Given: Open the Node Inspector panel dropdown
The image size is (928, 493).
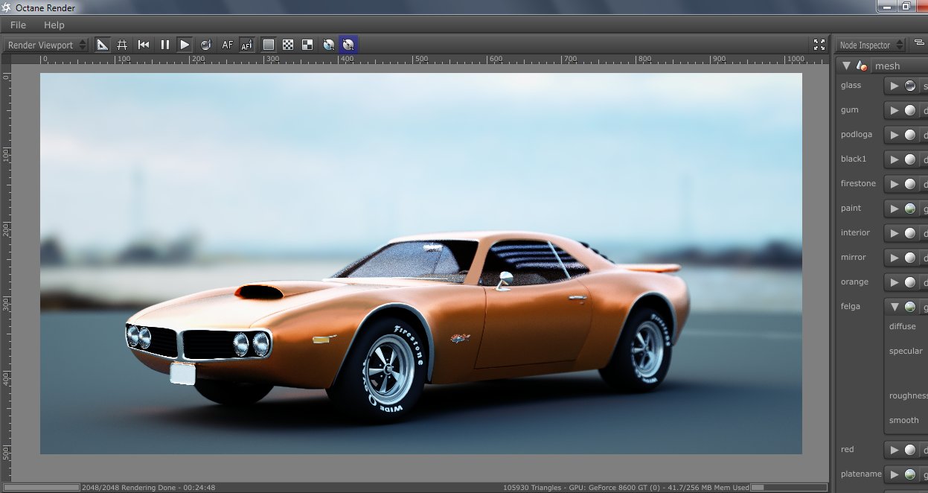Looking at the screenshot, I should click(x=871, y=45).
